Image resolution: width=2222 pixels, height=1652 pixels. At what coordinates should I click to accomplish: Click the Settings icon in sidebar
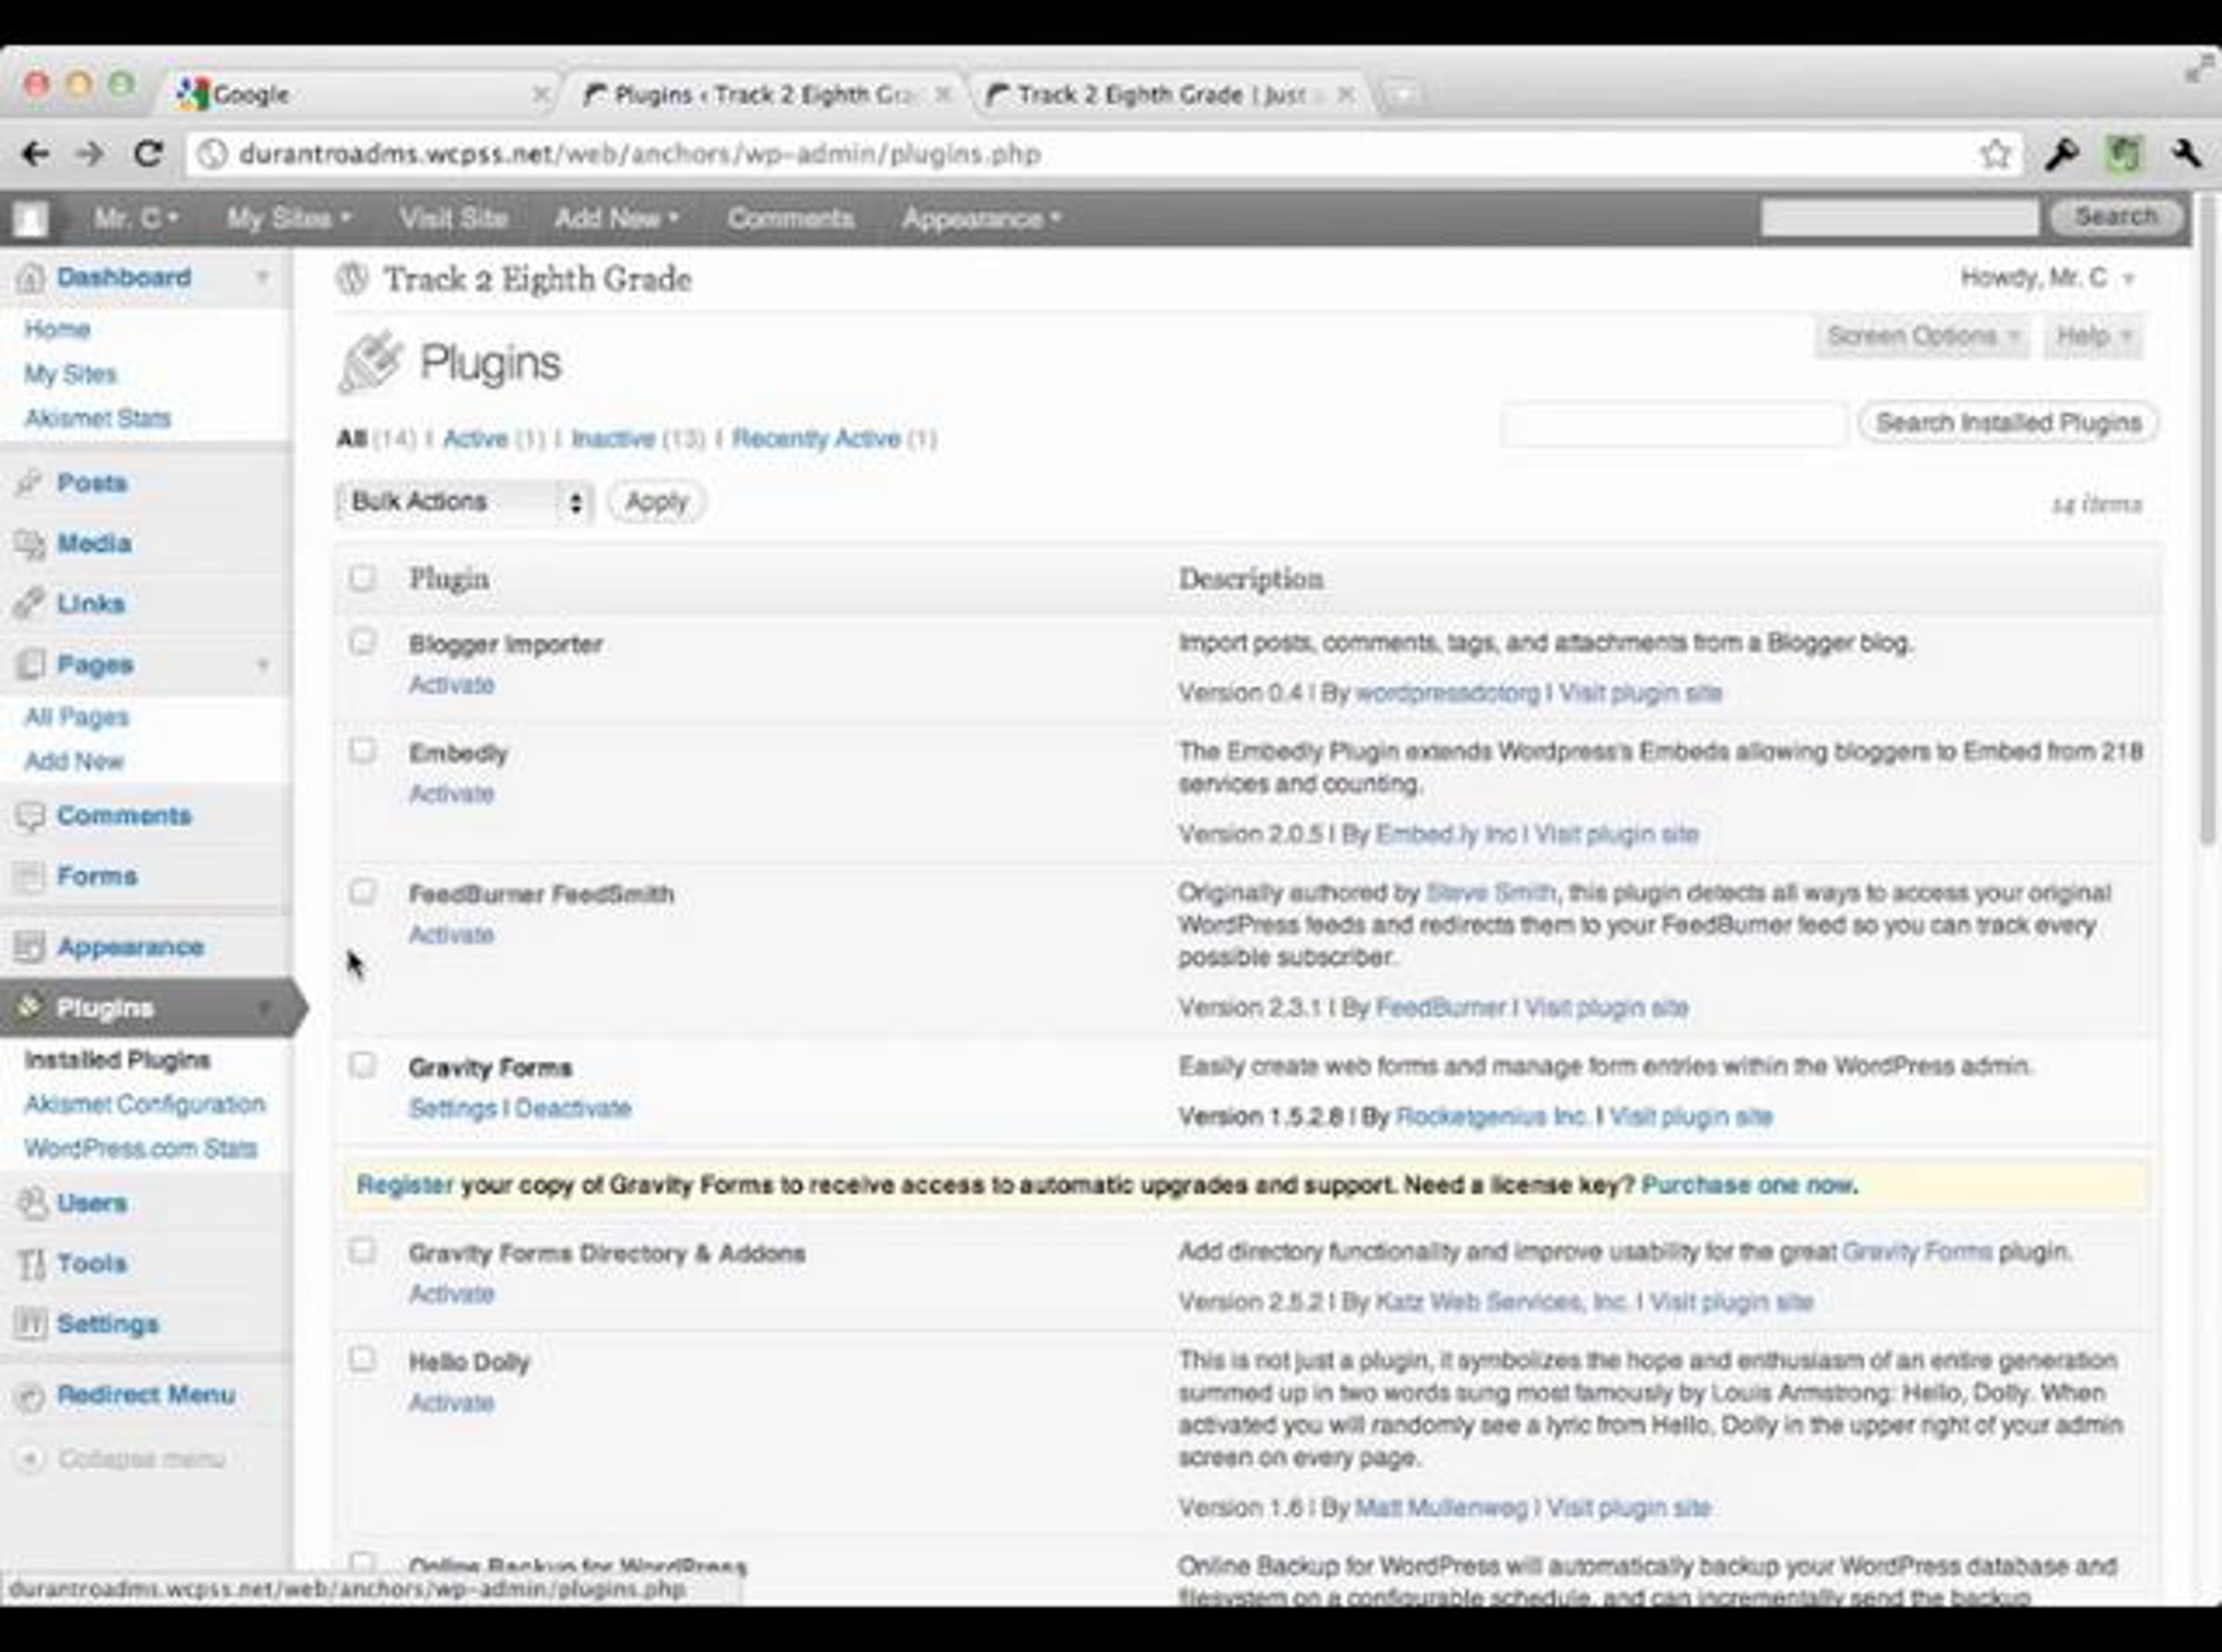coord(31,1324)
